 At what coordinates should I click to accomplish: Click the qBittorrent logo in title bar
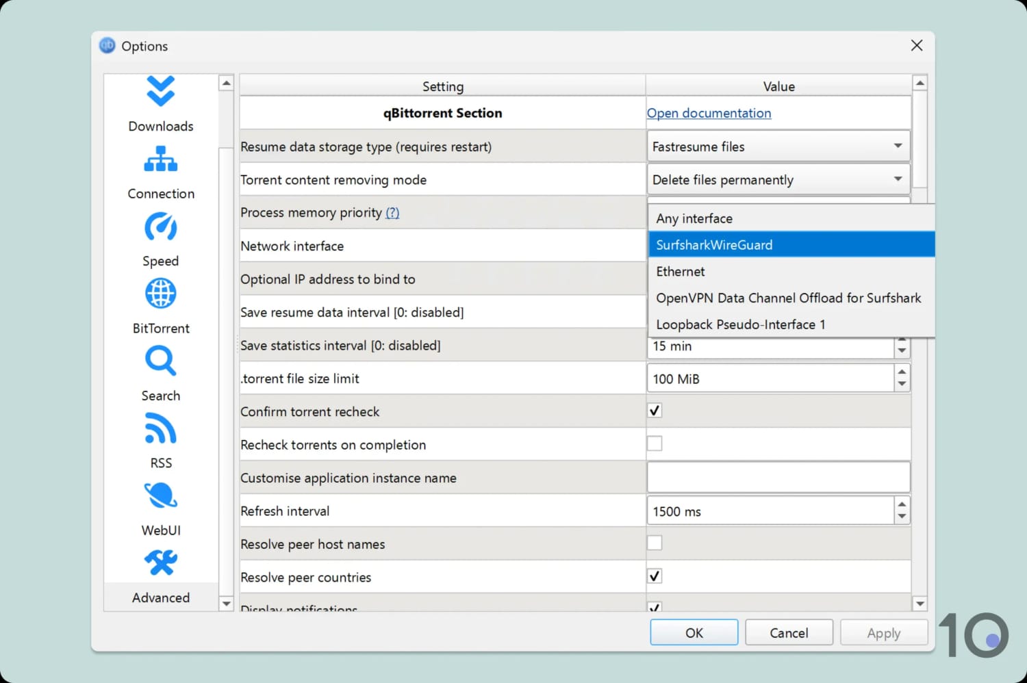click(107, 46)
